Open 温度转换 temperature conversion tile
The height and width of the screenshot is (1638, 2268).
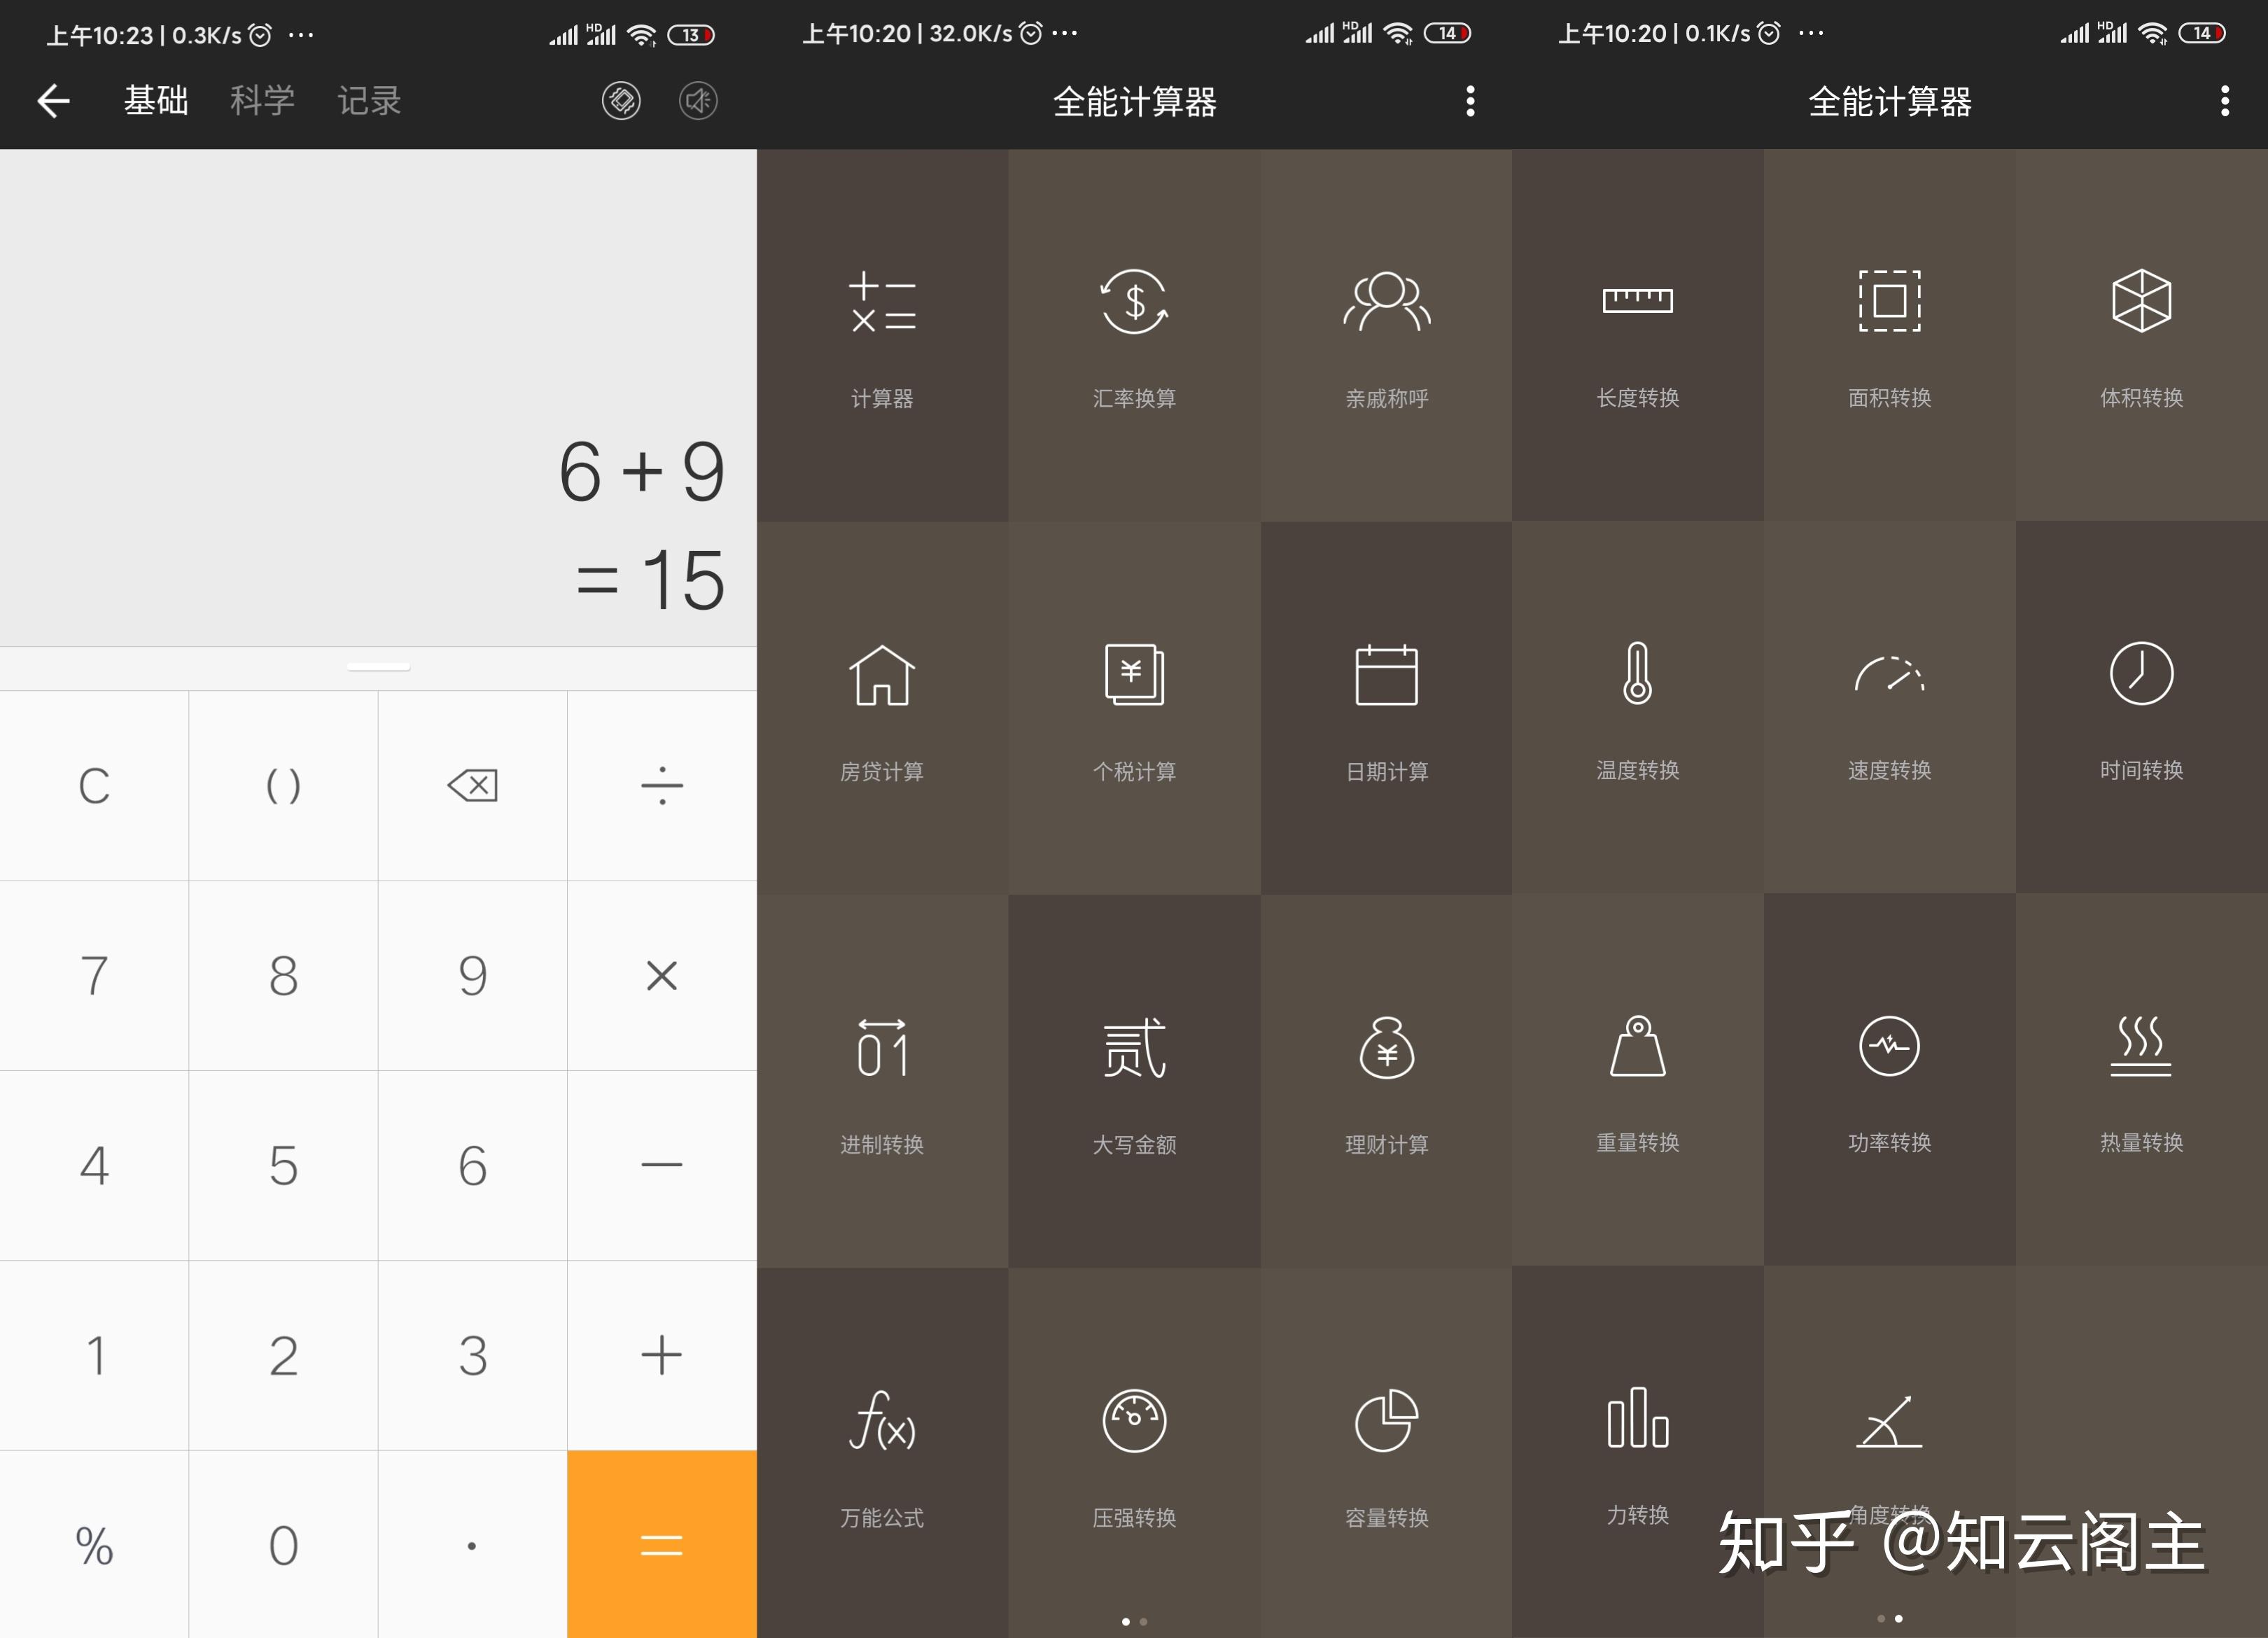click(x=1638, y=708)
